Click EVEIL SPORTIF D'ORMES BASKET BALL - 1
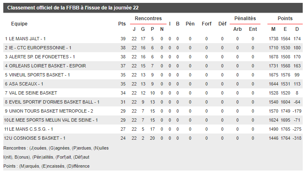306x173 pixels. (x=54, y=102)
